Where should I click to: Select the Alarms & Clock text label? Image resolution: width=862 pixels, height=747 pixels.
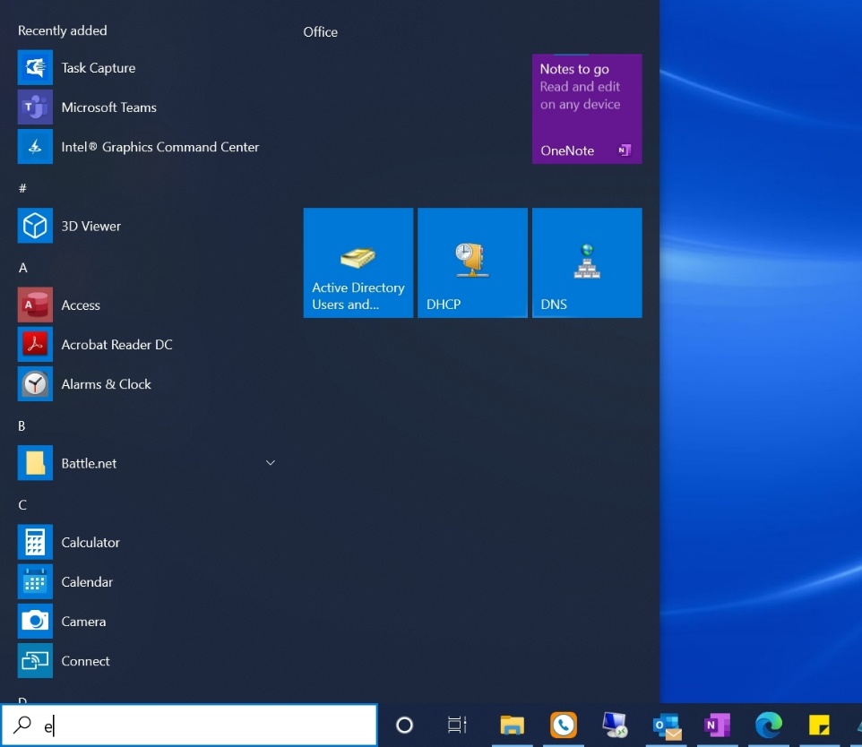(106, 383)
